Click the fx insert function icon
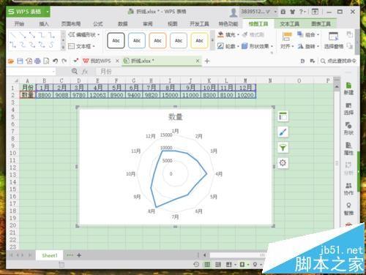Viewport: 366px width, 275px height. coord(85,72)
